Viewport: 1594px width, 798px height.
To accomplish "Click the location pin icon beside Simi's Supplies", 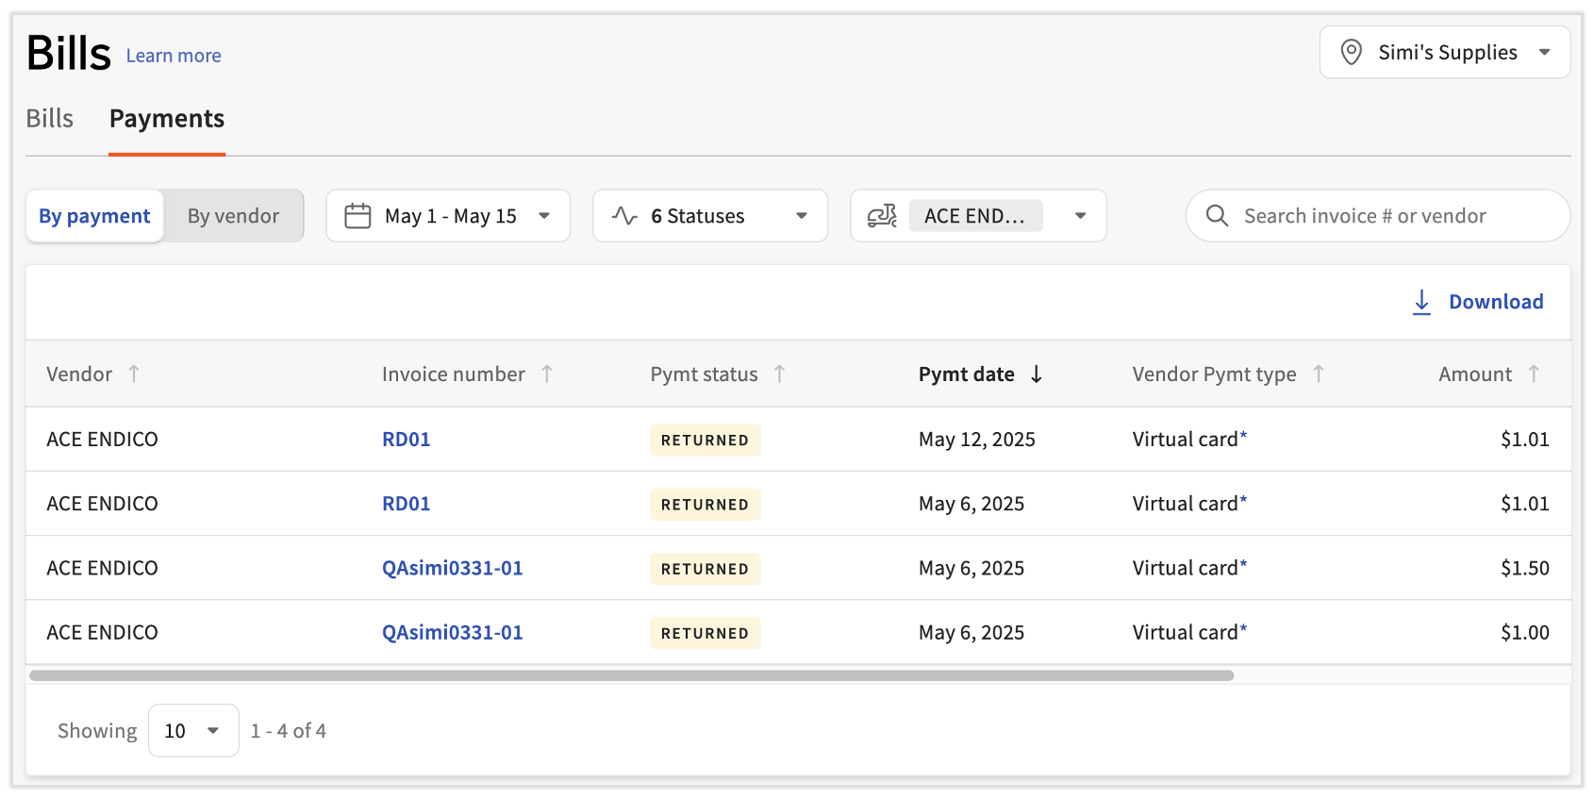I will coord(1351,52).
